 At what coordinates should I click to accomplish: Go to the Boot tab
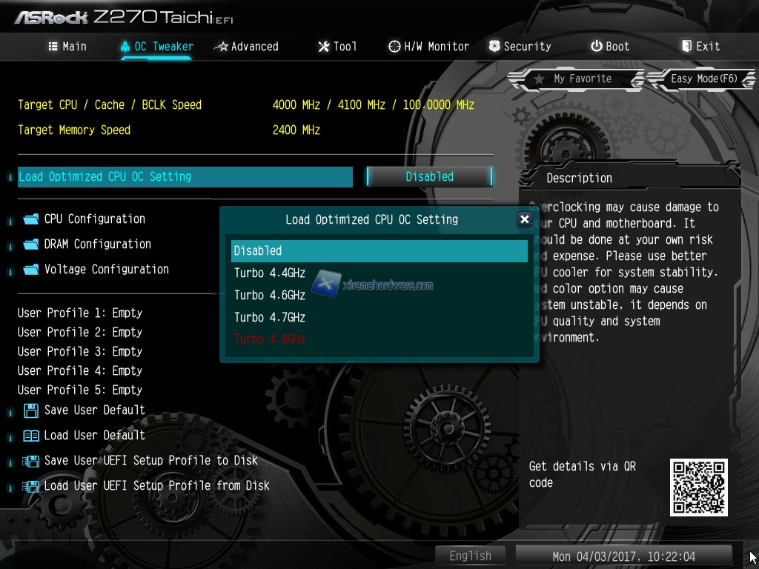click(609, 47)
